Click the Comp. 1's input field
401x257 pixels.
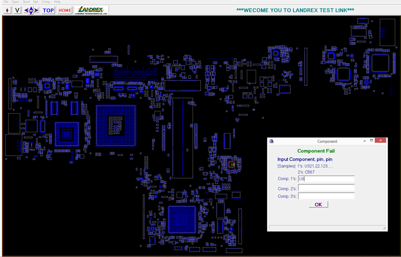click(x=326, y=179)
